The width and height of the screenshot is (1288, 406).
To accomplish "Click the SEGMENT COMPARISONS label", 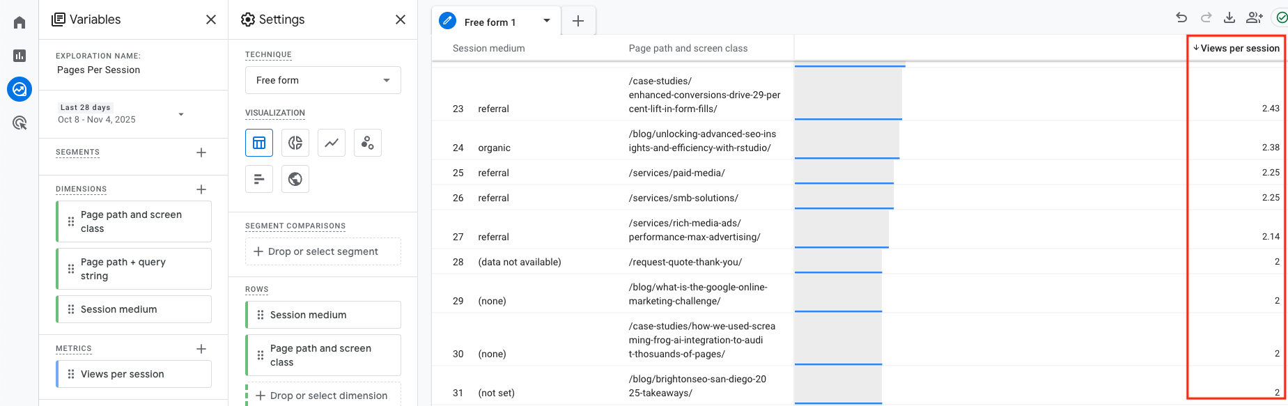I will pos(295,226).
